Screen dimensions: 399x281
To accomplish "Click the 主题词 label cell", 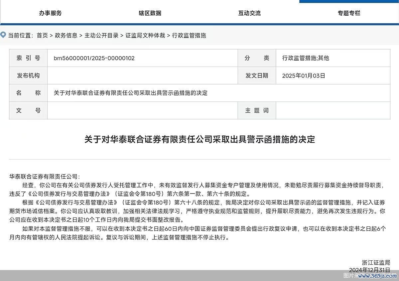I will click(x=257, y=110).
